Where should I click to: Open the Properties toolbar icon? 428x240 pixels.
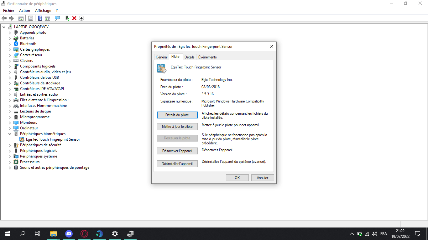pos(31,18)
